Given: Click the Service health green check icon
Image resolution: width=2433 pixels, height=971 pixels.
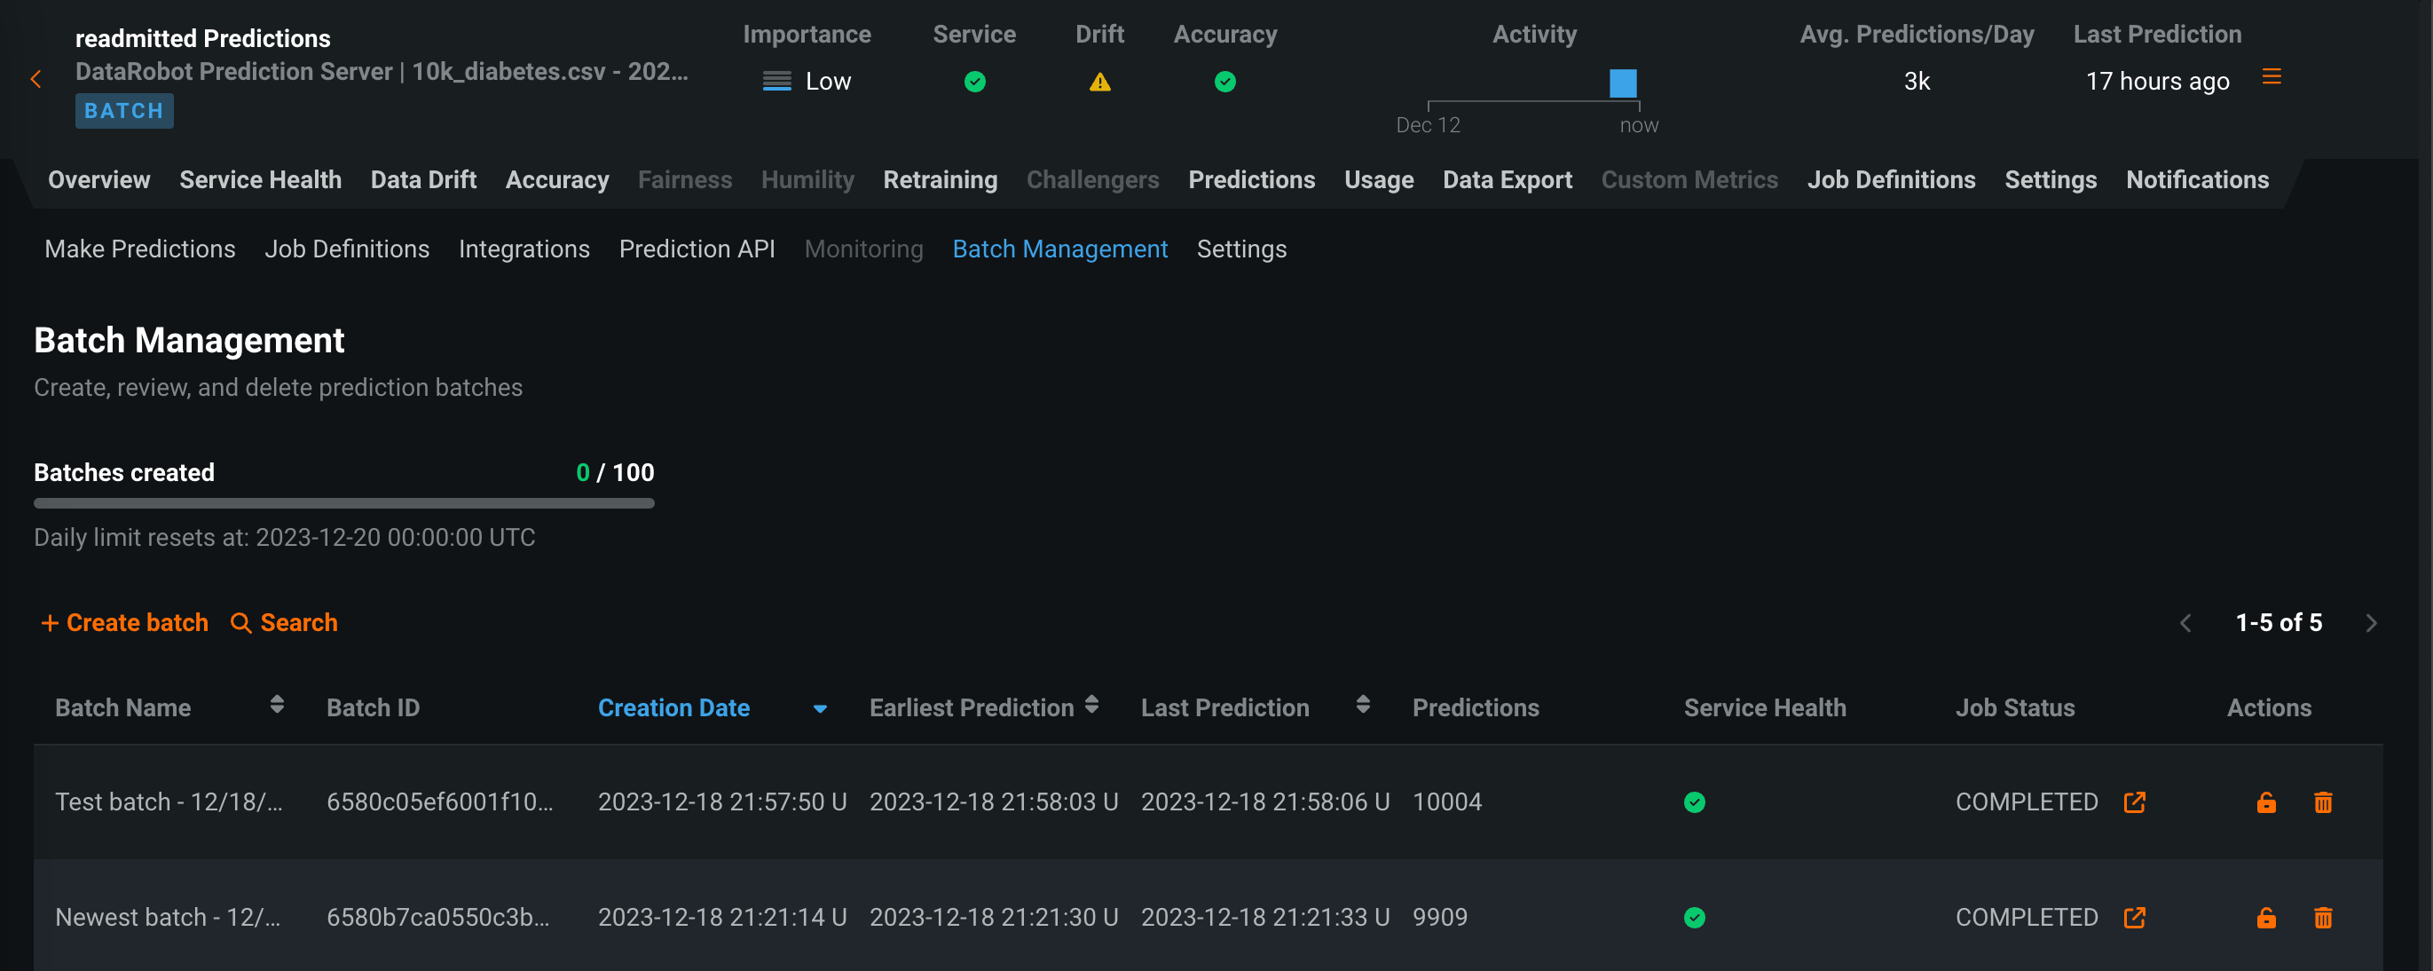Looking at the screenshot, I should [975, 83].
